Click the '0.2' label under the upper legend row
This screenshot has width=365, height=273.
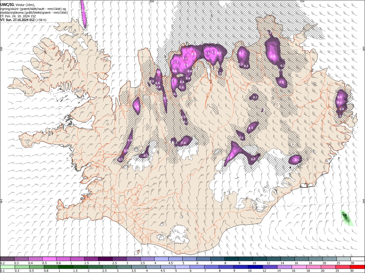pos(2,263)
